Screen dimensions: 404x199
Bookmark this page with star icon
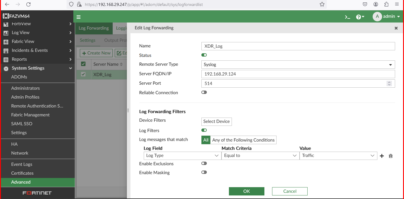click(x=322, y=4)
